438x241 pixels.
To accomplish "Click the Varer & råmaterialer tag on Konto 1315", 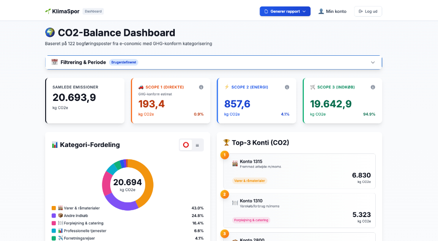I will (250, 181).
